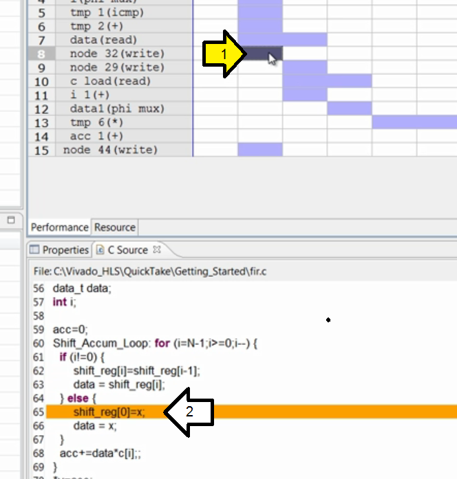The image size is (457, 479).
Task: Click the c_load(read) schedule bar
Action: click(328, 81)
